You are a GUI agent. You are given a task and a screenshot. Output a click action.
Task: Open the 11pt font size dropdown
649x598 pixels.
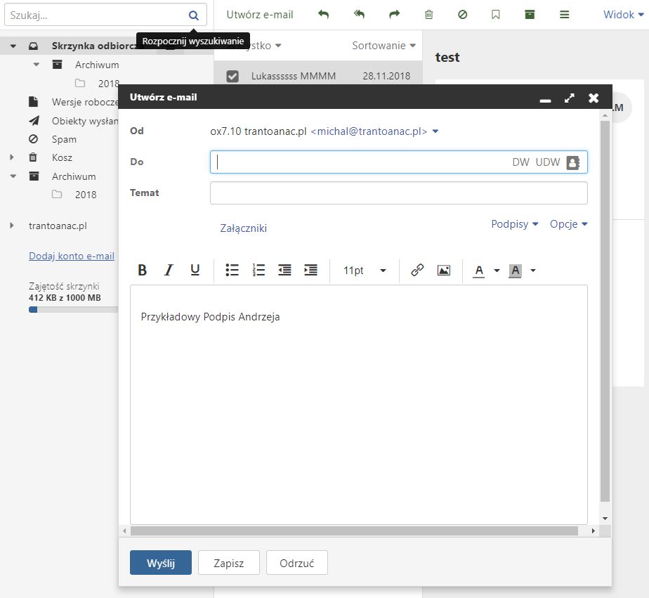coord(365,271)
